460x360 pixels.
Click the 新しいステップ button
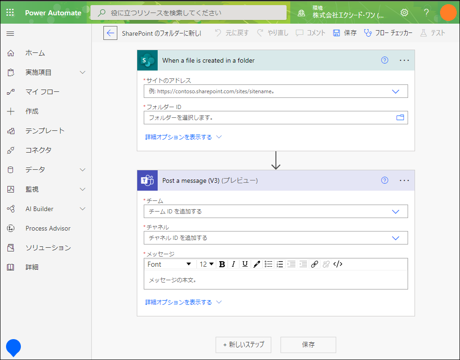coord(243,345)
